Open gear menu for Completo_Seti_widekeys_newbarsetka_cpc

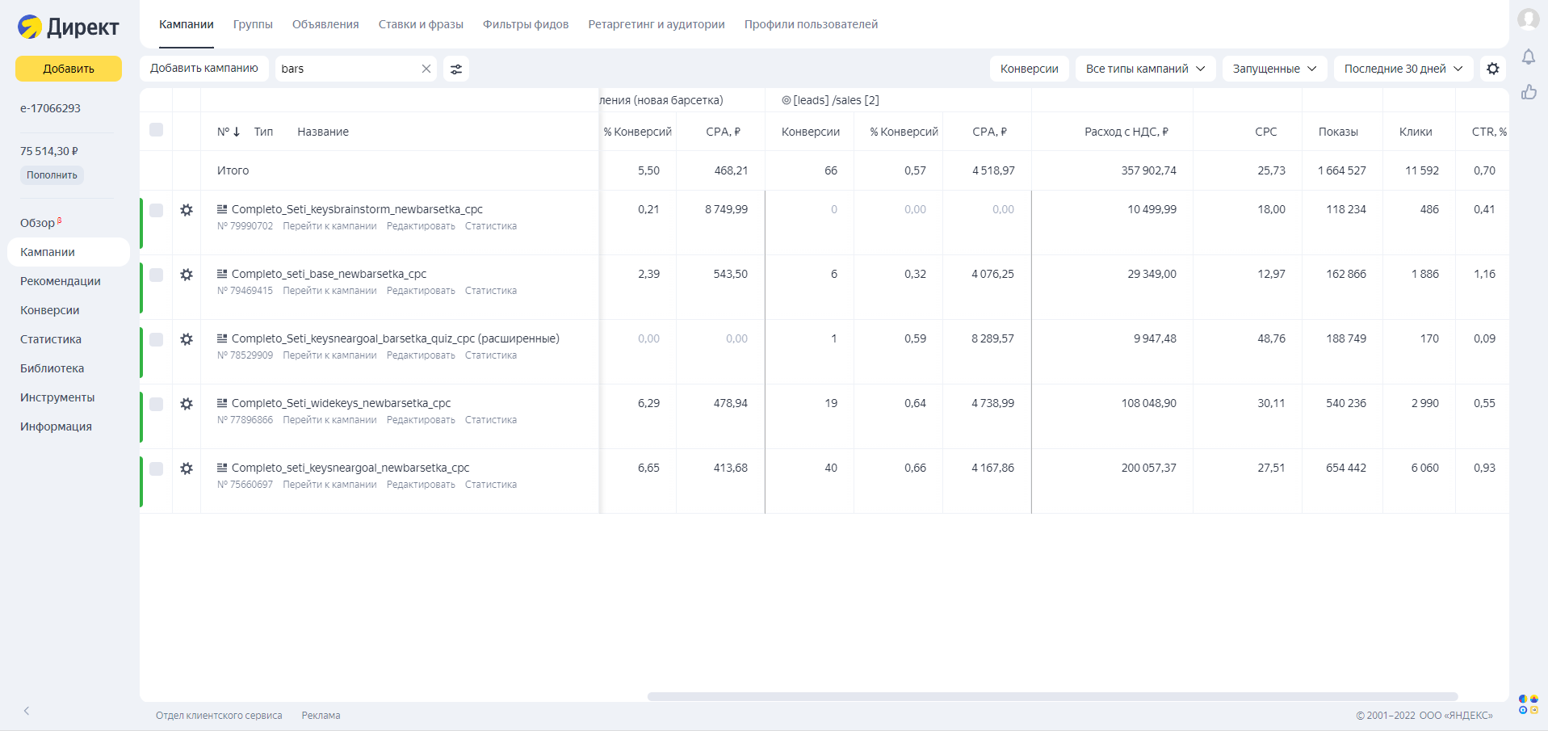click(187, 404)
